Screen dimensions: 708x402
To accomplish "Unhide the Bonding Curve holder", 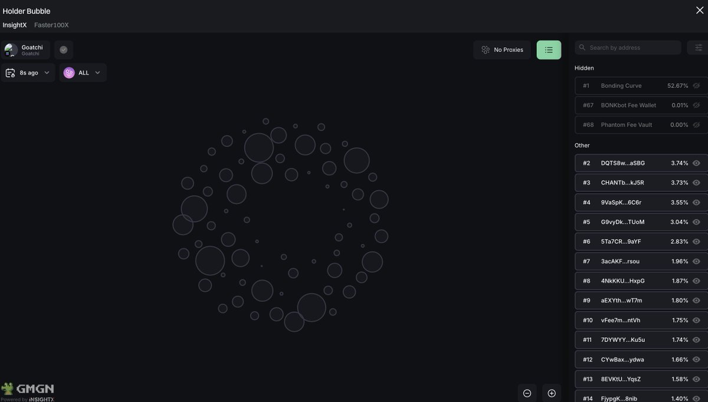I will pyautogui.click(x=696, y=85).
